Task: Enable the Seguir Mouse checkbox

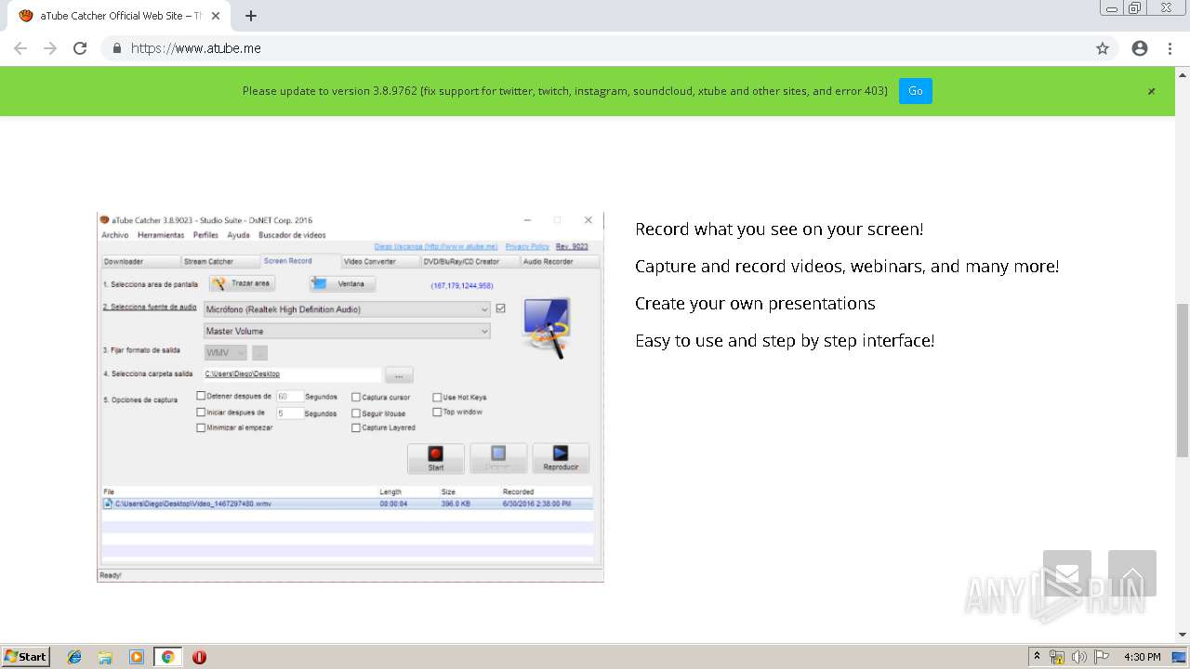Action: pyautogui.click(x=356, y=413)
